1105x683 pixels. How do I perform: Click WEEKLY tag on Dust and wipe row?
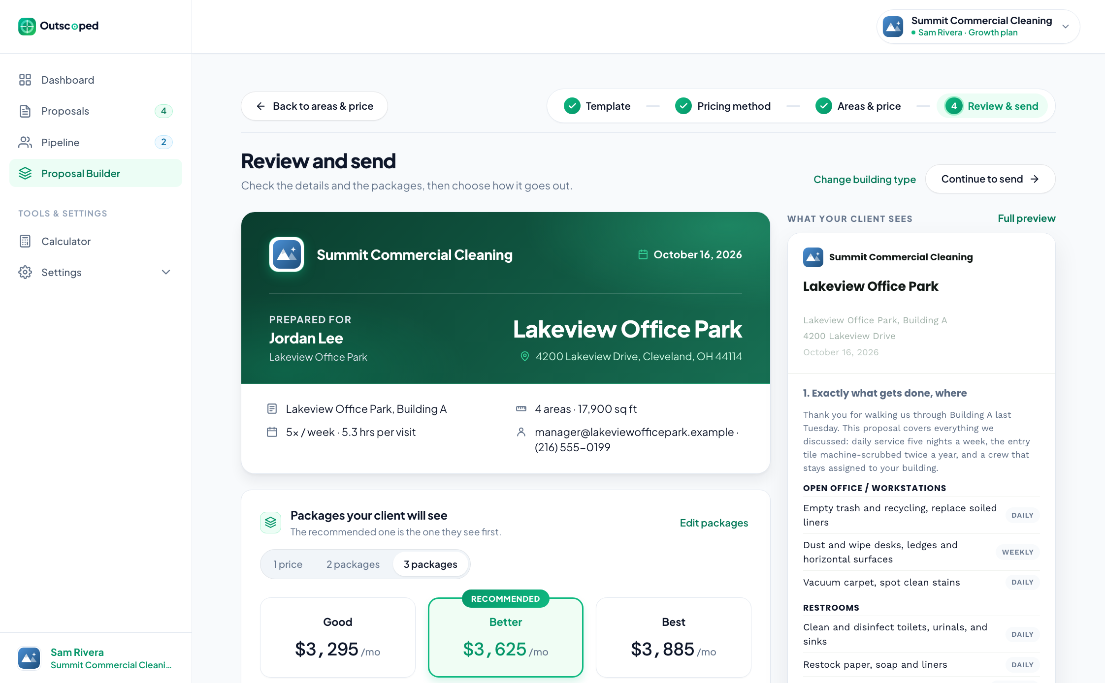point(1017,552)
